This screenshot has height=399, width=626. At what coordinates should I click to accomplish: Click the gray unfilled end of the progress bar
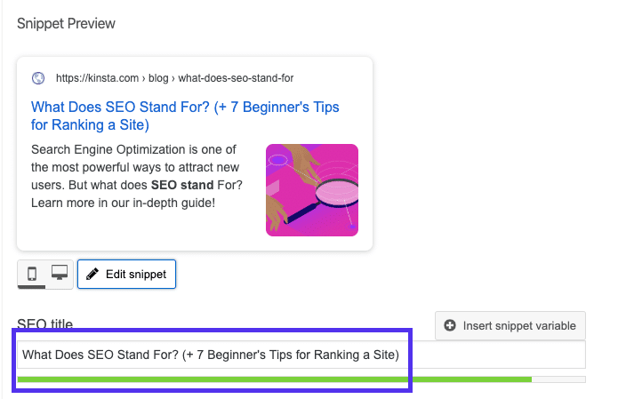(x=558, y=379)
